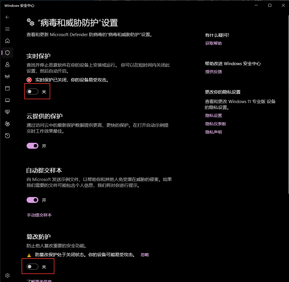Click the 手动提交样本 link

[39, 215]
